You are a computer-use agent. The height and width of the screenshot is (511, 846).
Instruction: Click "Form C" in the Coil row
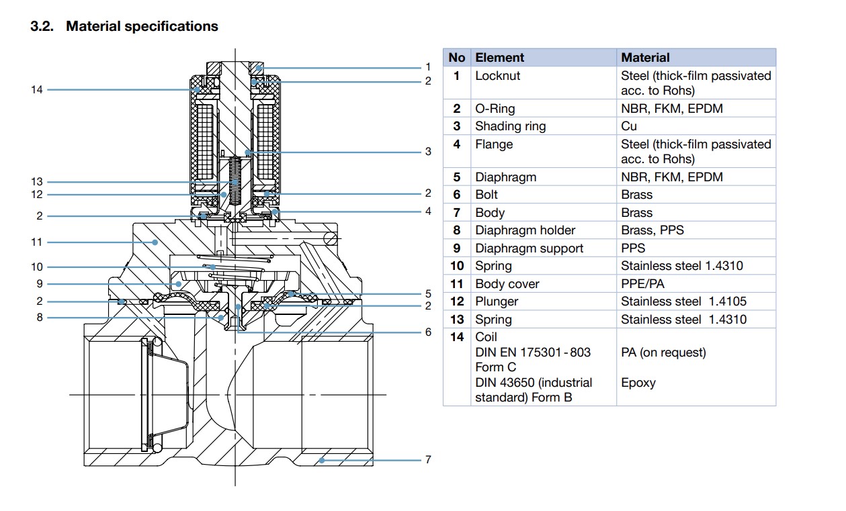point(496,367)
